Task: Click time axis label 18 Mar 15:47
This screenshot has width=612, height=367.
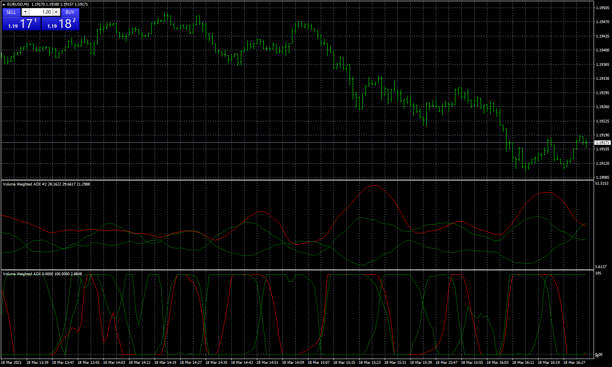Action: [447, 363]
